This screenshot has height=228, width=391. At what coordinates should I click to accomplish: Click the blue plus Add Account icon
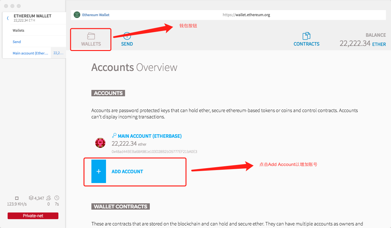(x=99, y=171)
